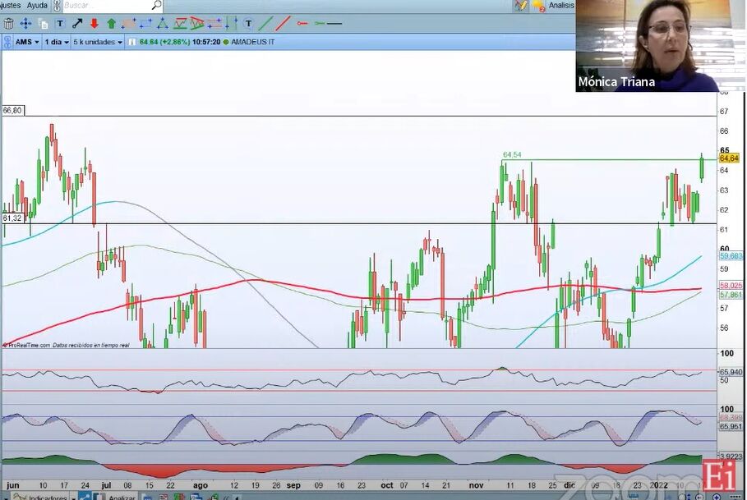Select the move crosshair arrows tool
The width and height of the screenshot is (747, 500).
click(25, 24)
